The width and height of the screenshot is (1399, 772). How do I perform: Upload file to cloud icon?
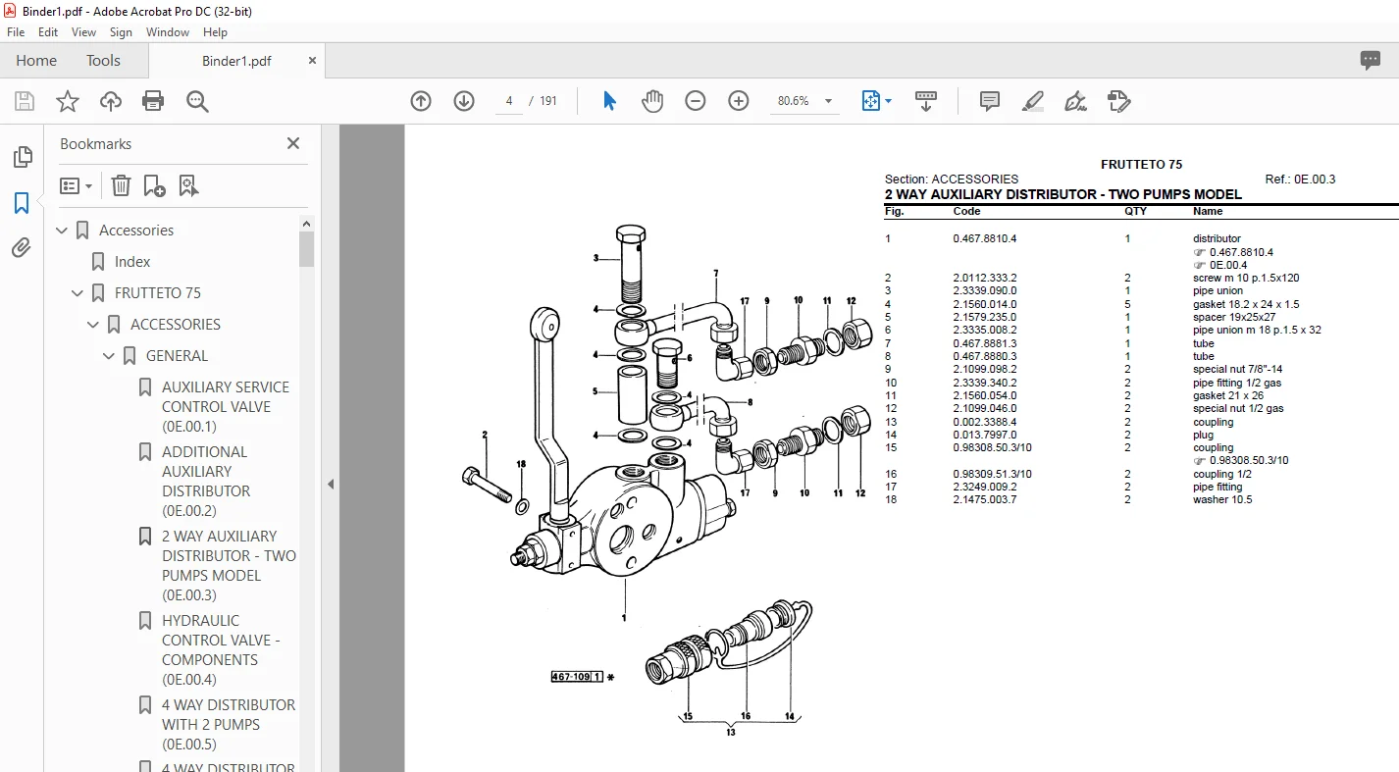[x=111, y=101]
